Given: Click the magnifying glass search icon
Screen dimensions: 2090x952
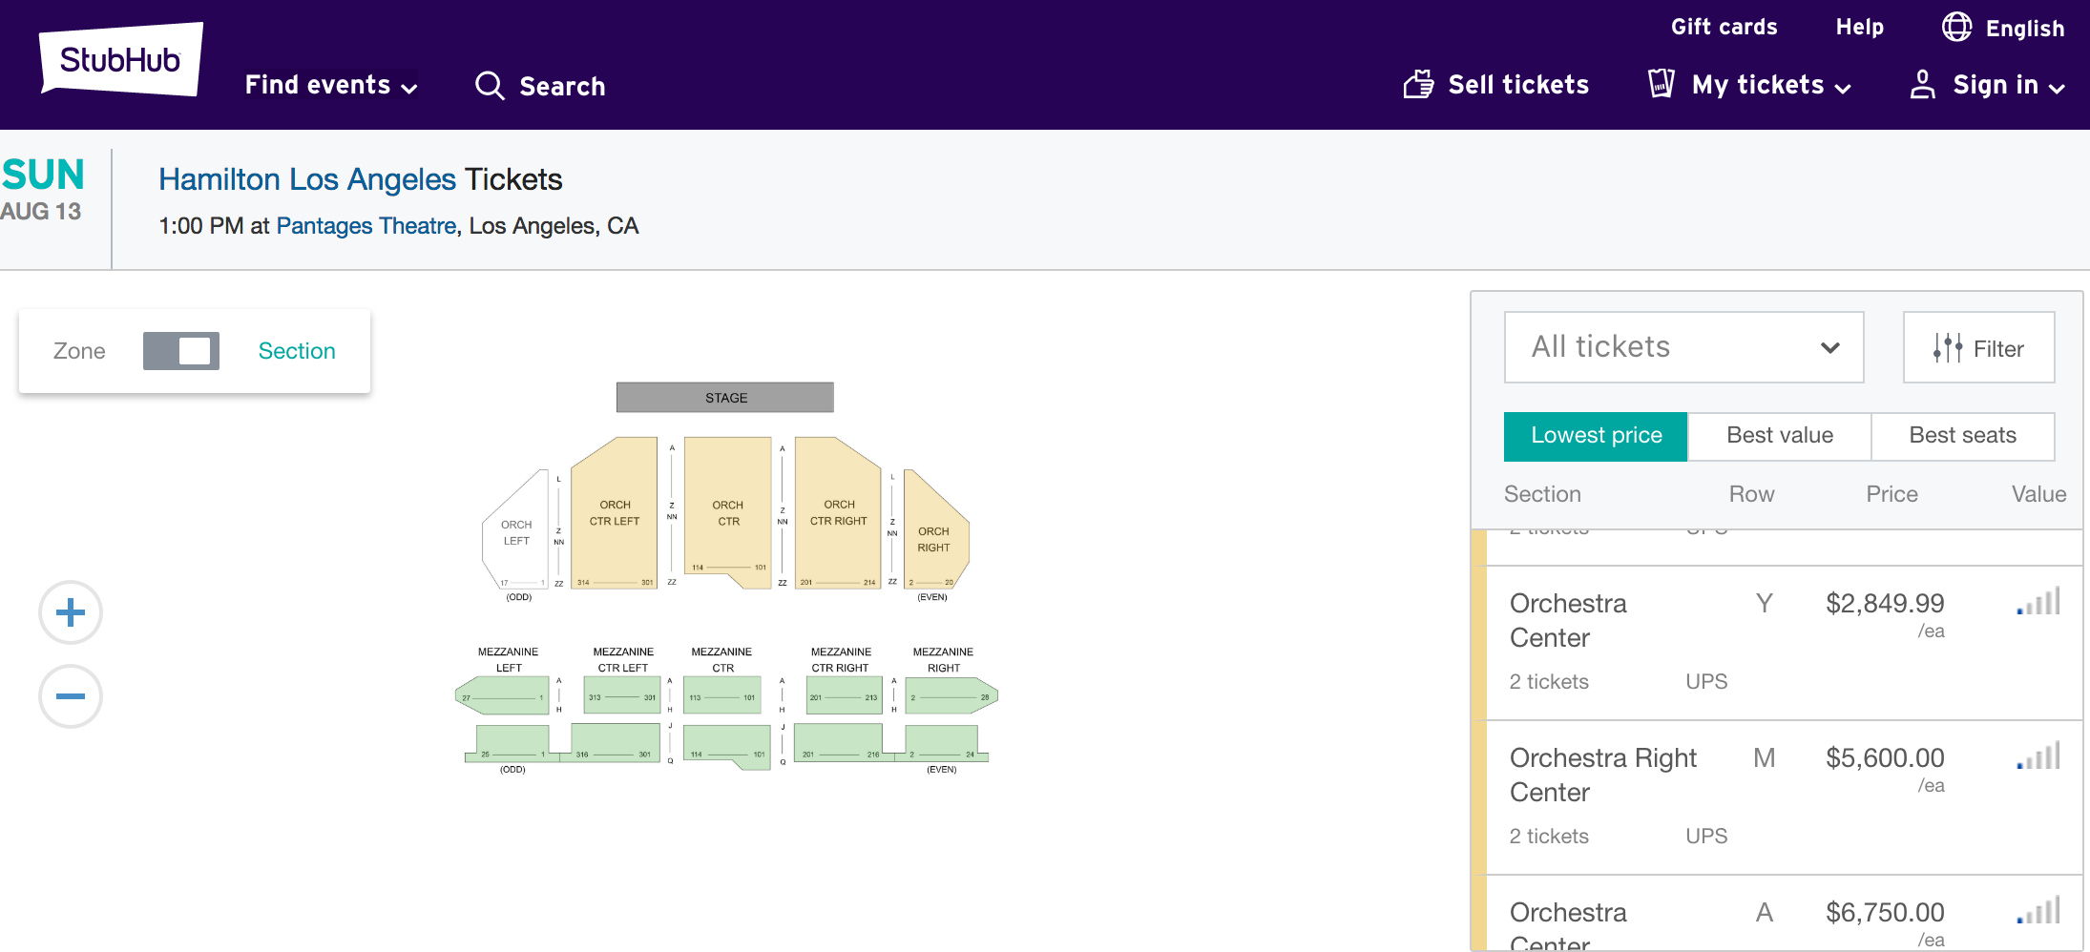Looking at the screenshot, I should click(490, 86).
